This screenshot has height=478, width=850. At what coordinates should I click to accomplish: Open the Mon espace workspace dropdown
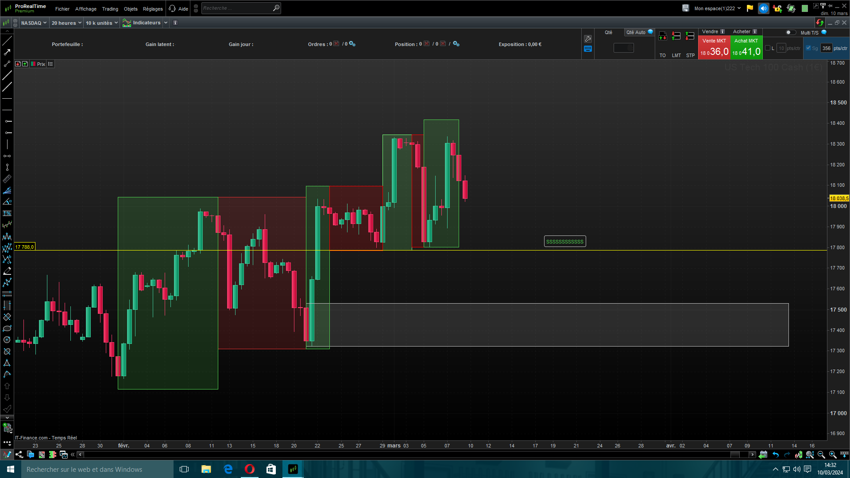click(717, 8)
